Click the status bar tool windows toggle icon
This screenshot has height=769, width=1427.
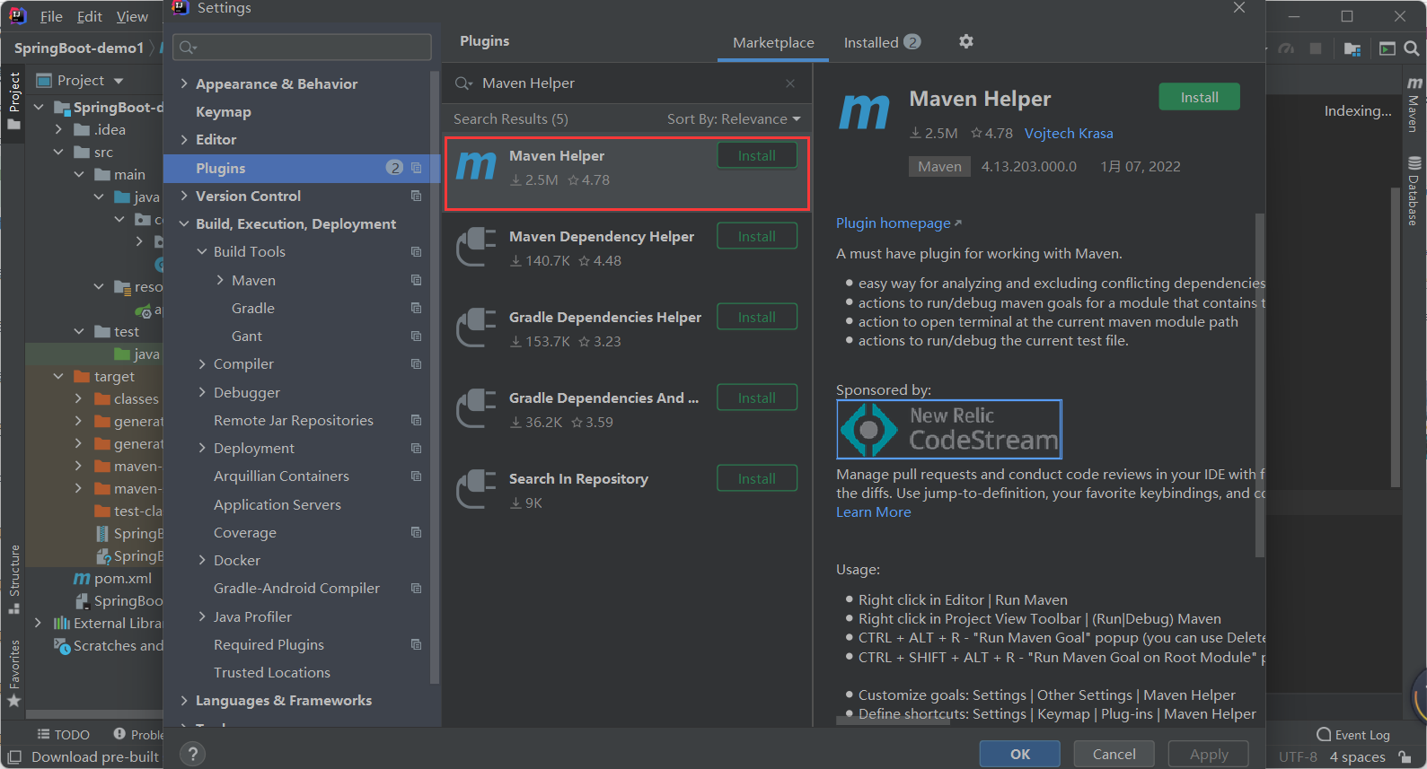click(x=14, y=757)
